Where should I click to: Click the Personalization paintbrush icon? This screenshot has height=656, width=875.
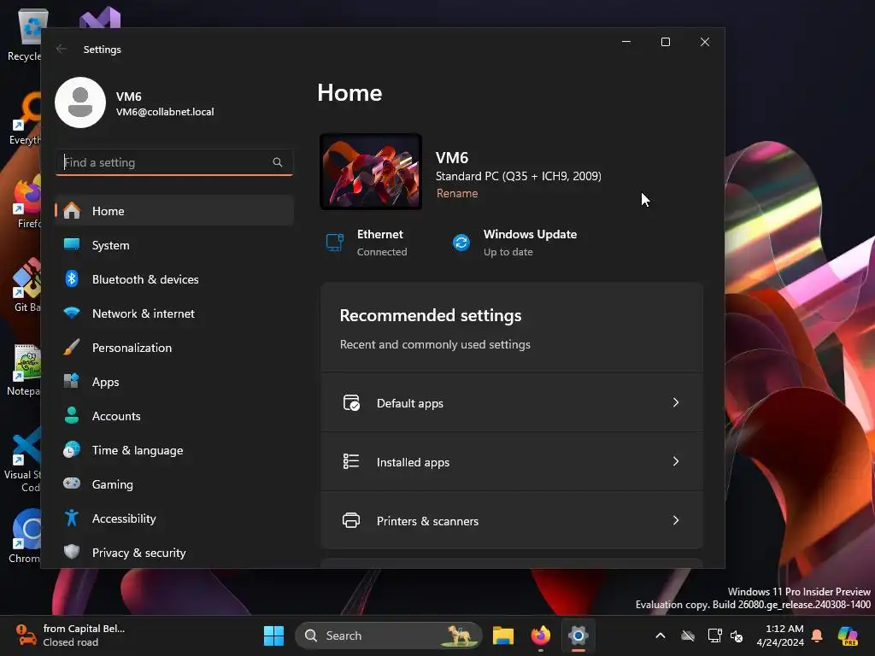click(72, 347)
